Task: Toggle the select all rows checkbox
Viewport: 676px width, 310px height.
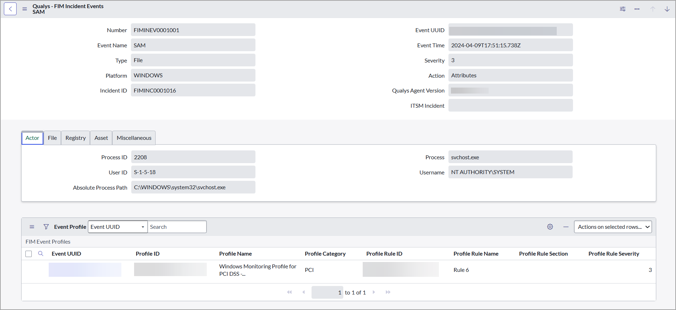Action: [x=29, y=254]
